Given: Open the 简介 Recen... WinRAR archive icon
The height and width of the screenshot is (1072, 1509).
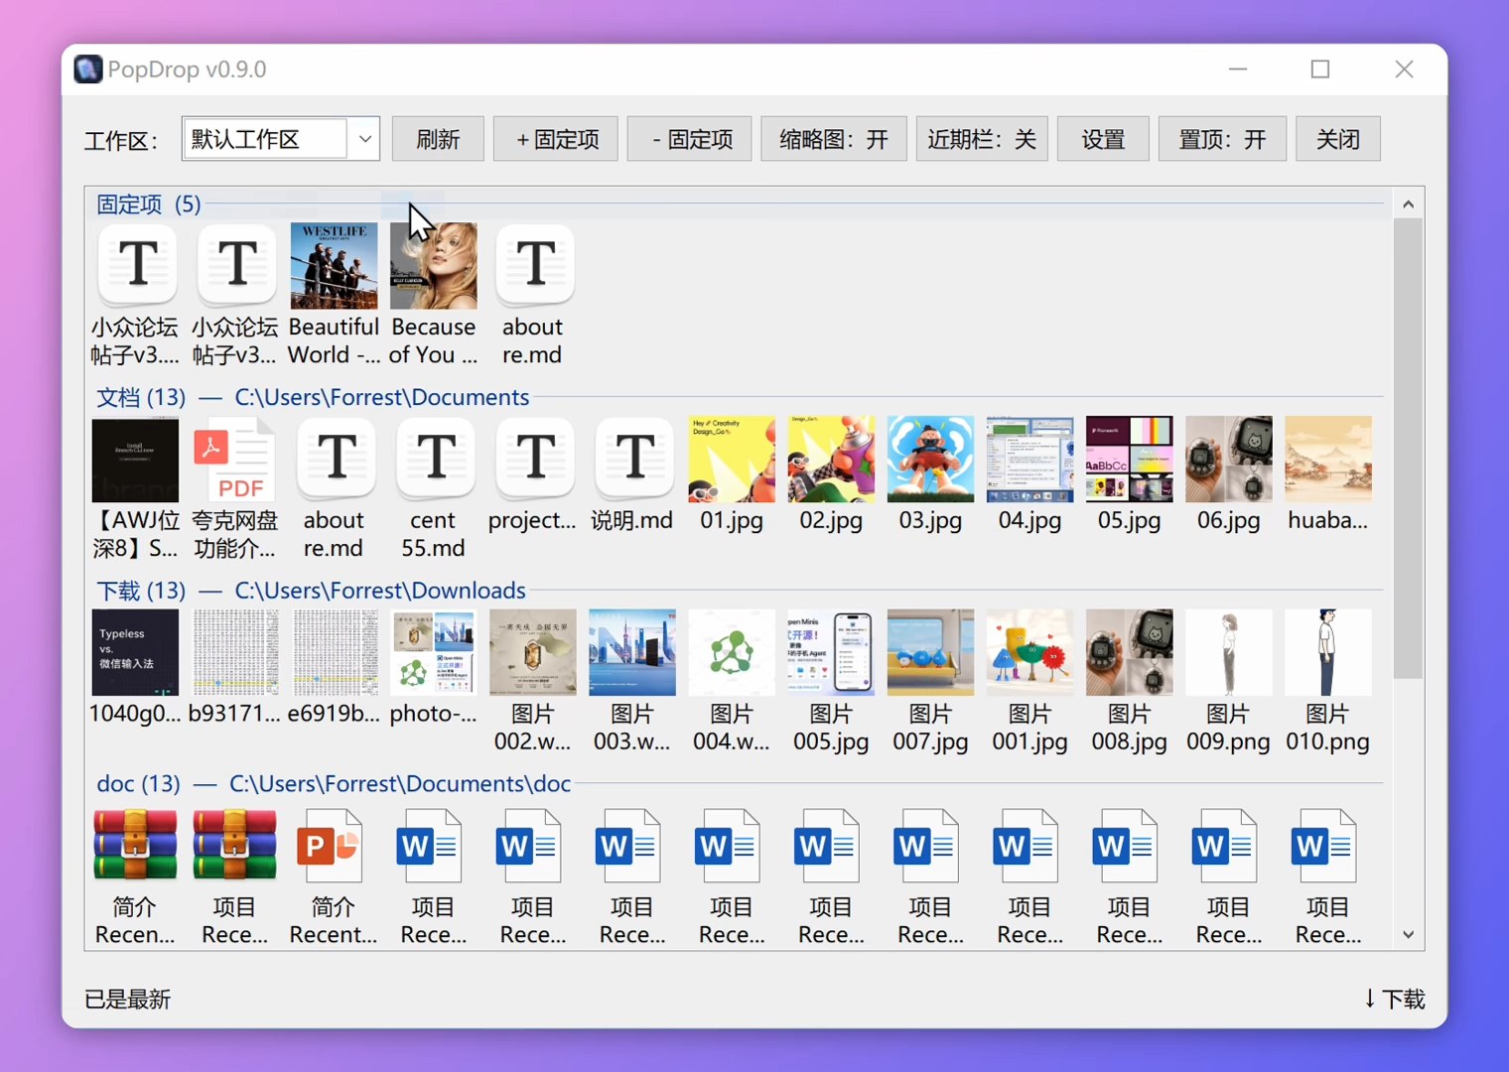Looking at the screenshot, I should pos(135,846).
